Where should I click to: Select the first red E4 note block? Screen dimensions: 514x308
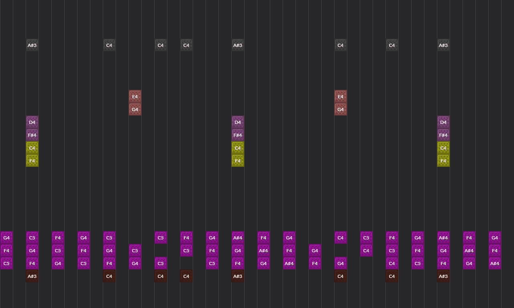pos(135,97)
